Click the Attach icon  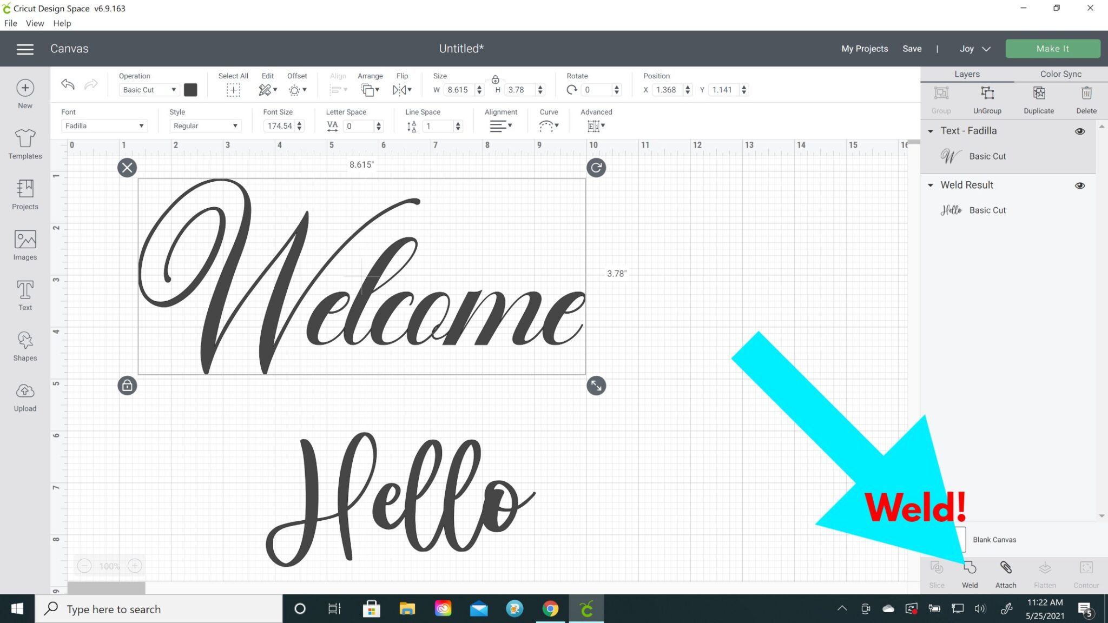point(1006,573)
